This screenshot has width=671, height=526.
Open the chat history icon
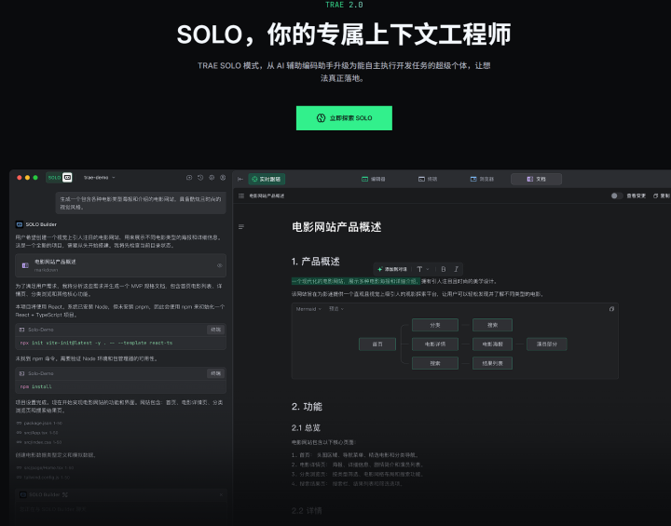200,177
